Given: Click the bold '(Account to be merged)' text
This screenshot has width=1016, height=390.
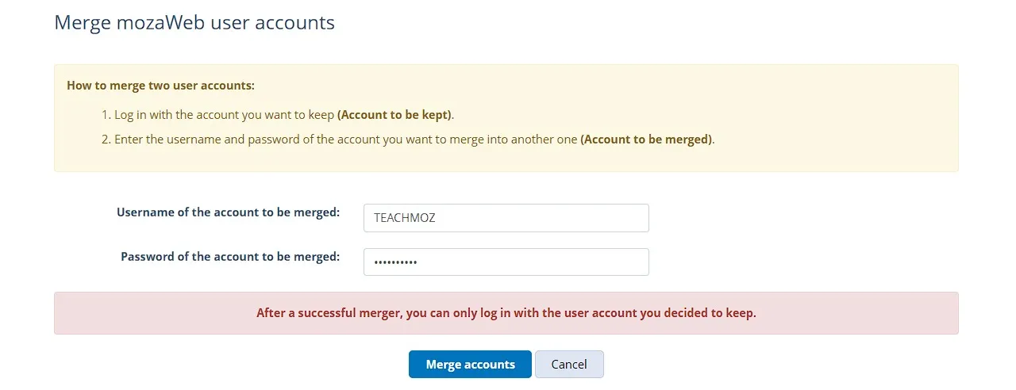Looking at the screenshot, I should point(646,140).
